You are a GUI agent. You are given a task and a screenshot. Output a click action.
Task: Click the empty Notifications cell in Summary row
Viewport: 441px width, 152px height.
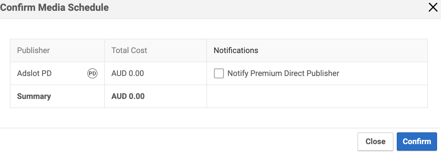pos(317,96)
